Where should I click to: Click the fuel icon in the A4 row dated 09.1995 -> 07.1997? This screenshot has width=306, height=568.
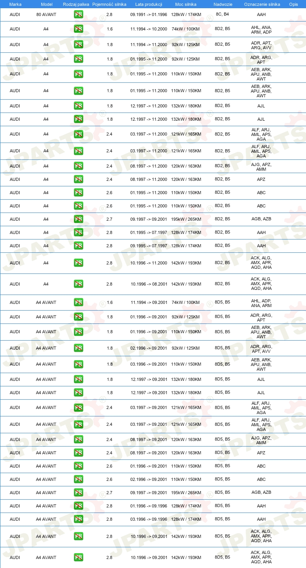78,246
